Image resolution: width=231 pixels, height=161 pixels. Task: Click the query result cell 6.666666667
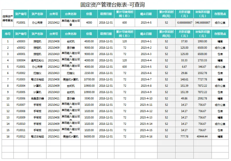click(185, 22)
